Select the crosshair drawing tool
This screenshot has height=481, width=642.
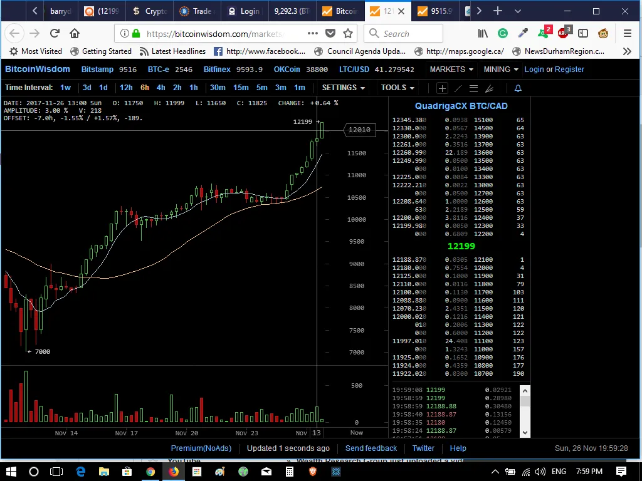(x=442, y=88)
